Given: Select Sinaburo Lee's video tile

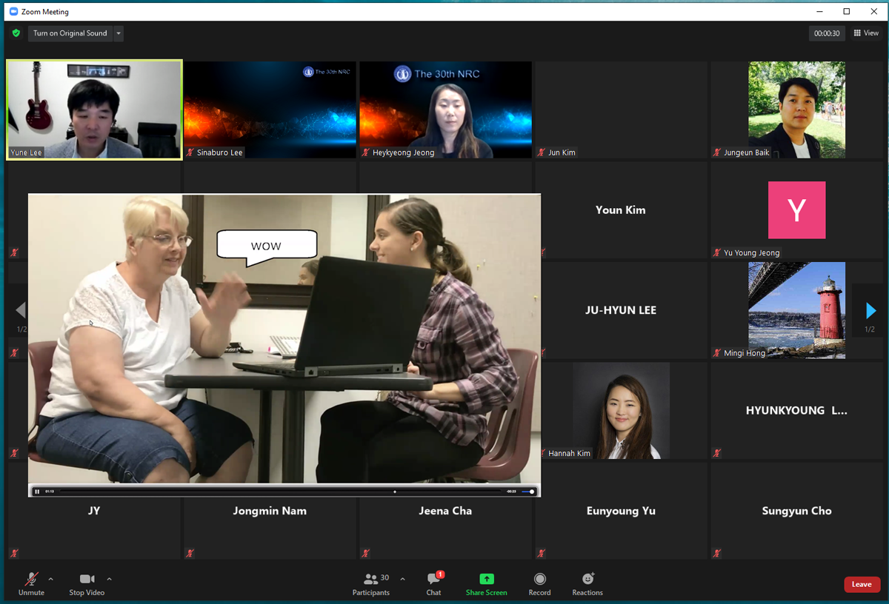Looking at the screenshot, I should coord(270,110).
